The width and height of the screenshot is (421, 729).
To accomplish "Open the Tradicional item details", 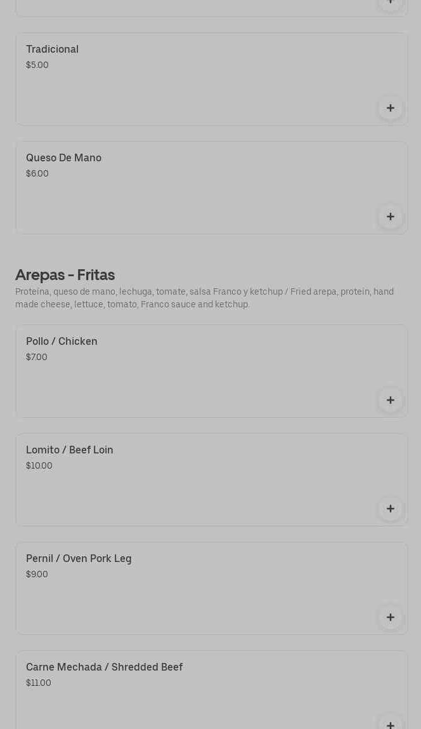I will click(52, 50).
